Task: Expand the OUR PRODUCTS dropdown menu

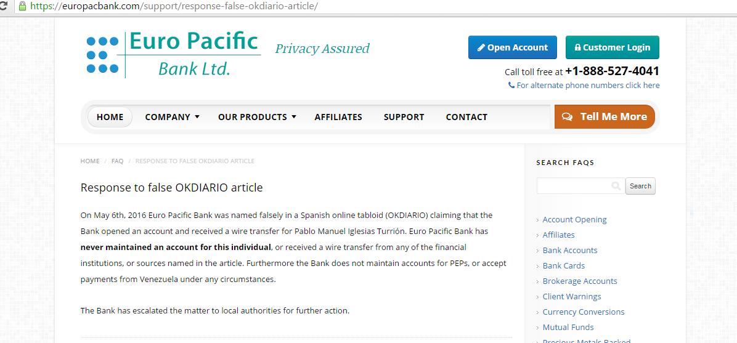Action: tap(256, 117)
